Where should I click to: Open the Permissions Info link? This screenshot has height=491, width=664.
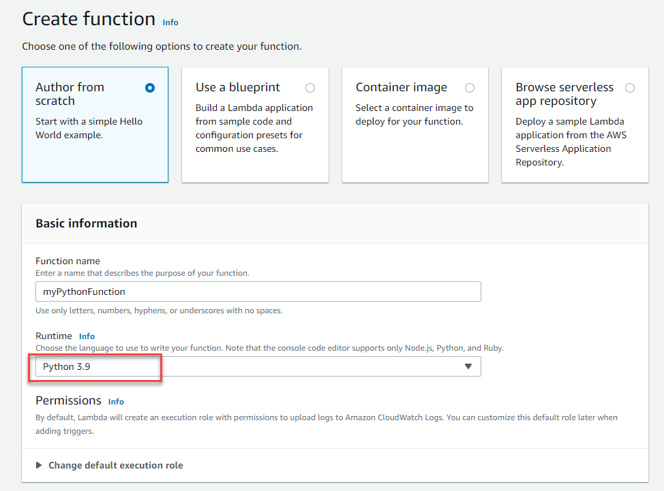coord(116,402)
